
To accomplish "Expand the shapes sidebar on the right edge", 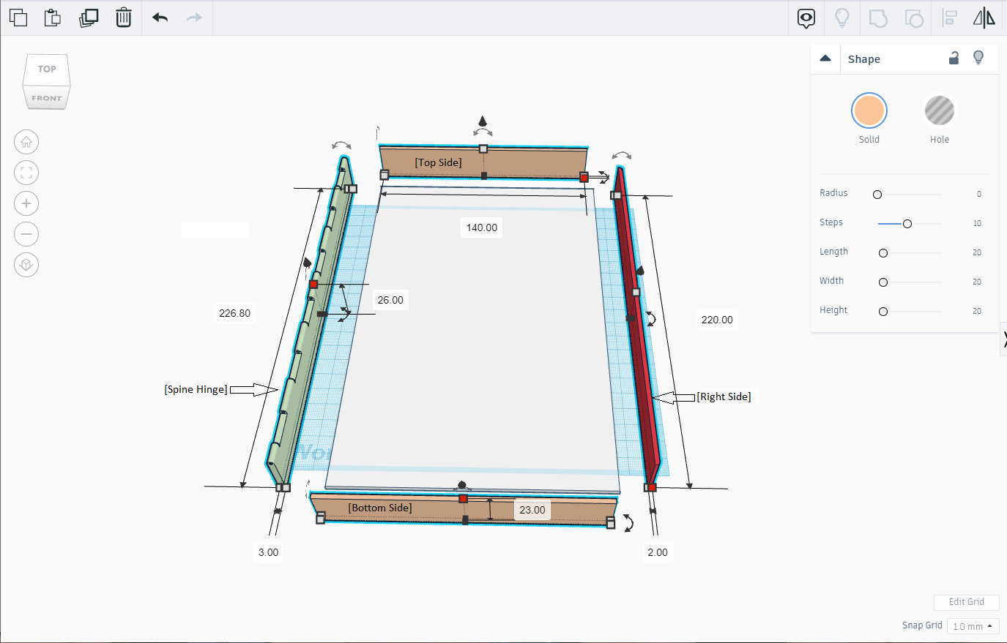I will pyautogui.click(x=1003, y=339).
